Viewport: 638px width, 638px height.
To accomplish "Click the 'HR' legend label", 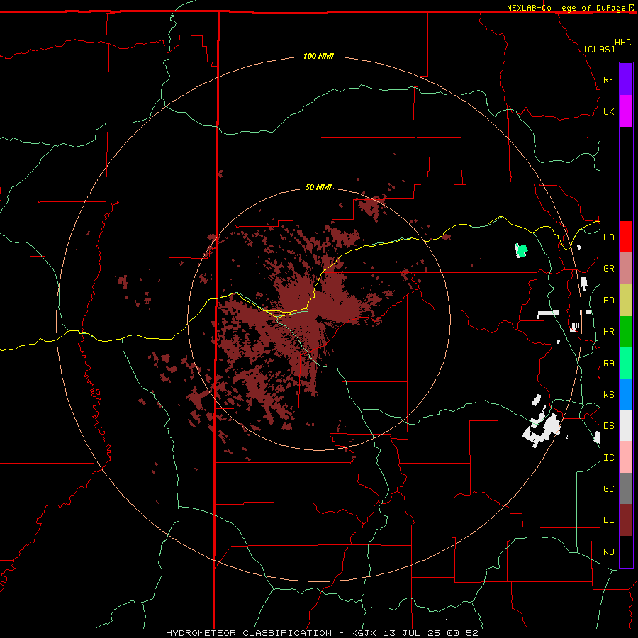I will (608, 332).
